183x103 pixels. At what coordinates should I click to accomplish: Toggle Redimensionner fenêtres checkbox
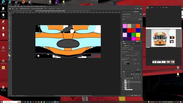pos(21,9)
